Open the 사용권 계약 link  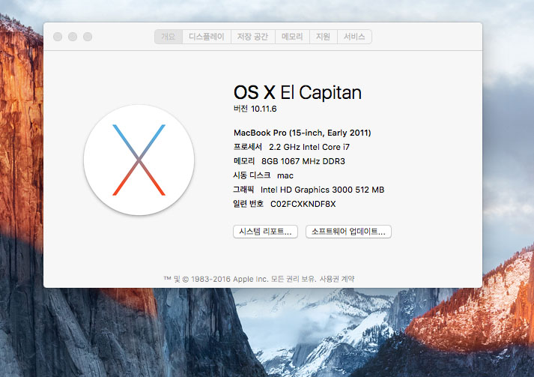(337, 279)
